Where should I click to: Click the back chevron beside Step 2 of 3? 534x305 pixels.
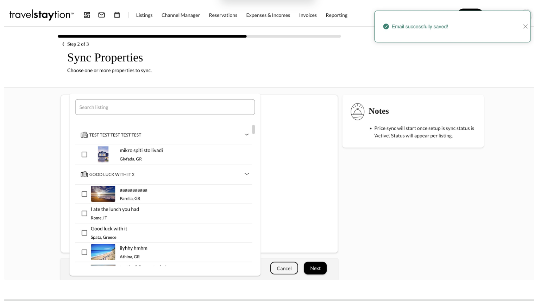(x=63, y=44)
